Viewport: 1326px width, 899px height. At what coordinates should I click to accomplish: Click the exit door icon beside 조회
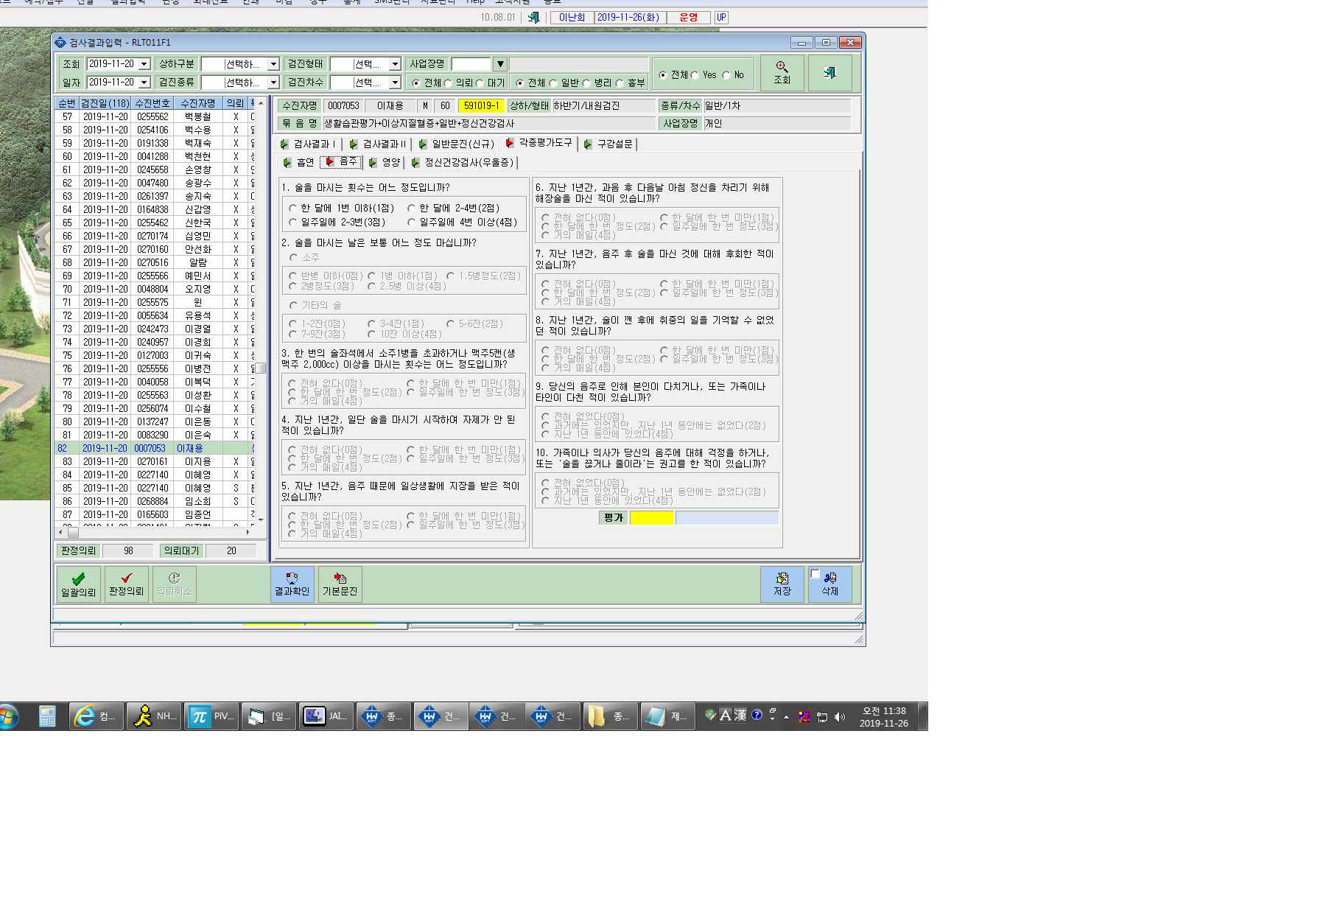(829, 73)
